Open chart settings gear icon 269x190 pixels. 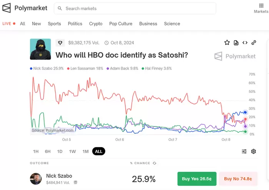pyautogui.click(x=254, y=151)
